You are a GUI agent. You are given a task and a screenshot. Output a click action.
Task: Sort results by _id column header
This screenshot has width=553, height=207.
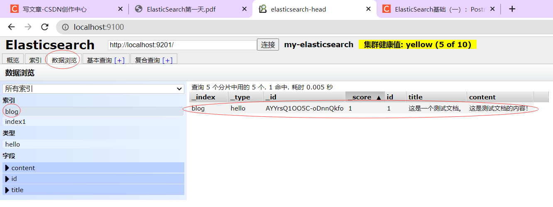(x=304, y=97)
